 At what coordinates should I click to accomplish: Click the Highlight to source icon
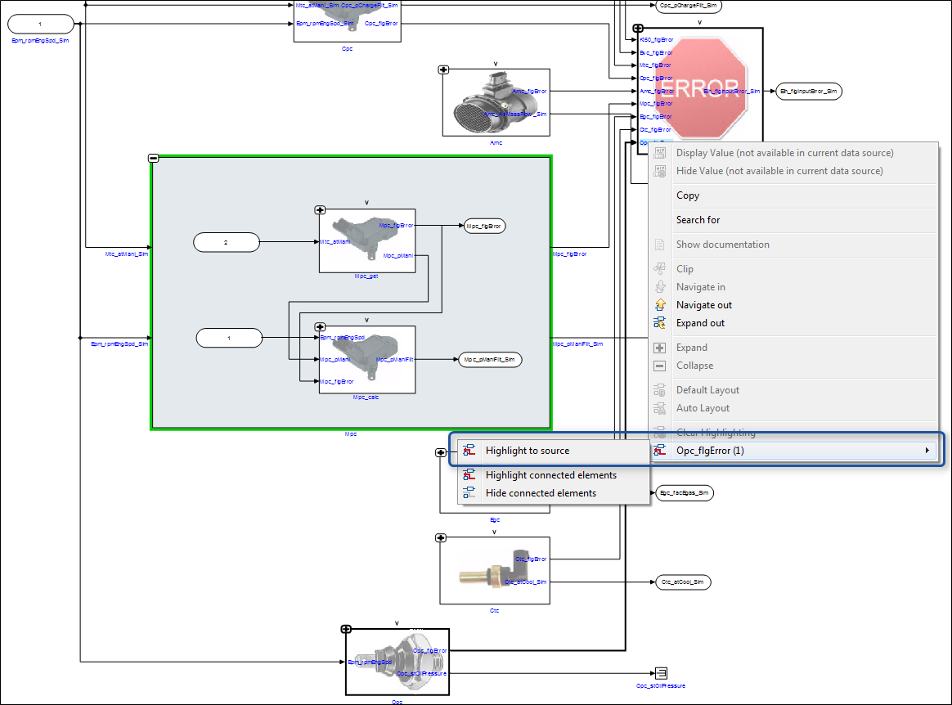coord(469,451)
